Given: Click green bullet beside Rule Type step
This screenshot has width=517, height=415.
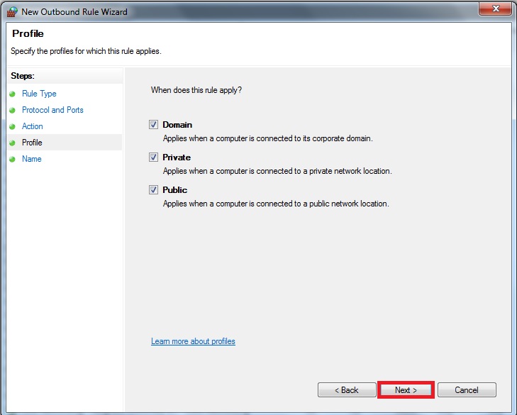Looking at the screenshot, I should (x=13, y=94).
